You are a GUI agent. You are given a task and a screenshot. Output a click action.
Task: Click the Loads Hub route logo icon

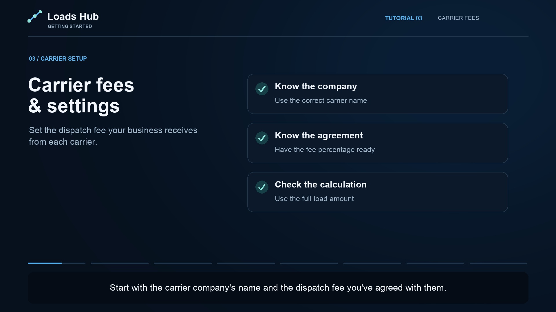point(35,16)
